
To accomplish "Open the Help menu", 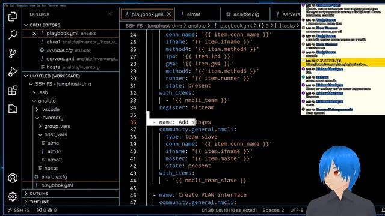I will point(63,5).
